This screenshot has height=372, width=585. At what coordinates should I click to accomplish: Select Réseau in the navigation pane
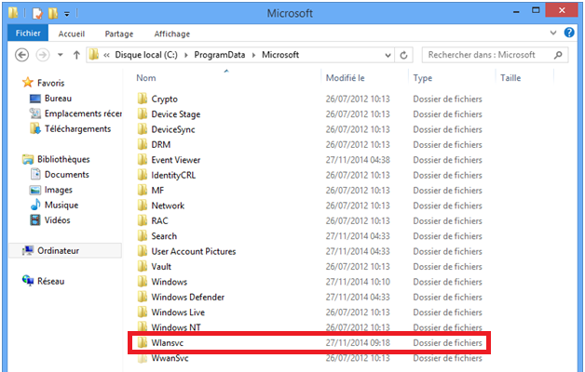coord(50,281)
